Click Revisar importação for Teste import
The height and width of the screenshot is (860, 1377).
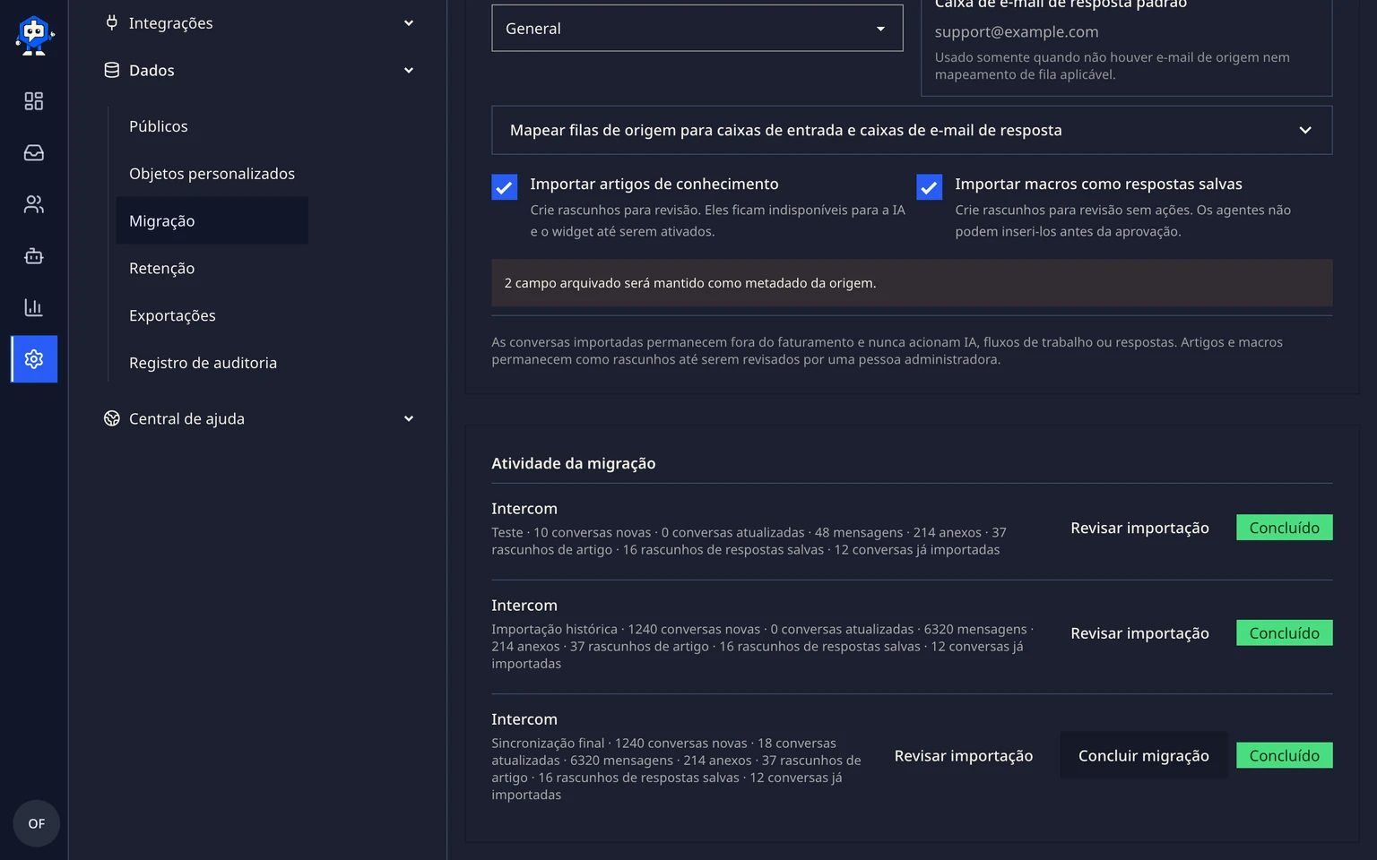(1139, 528)
